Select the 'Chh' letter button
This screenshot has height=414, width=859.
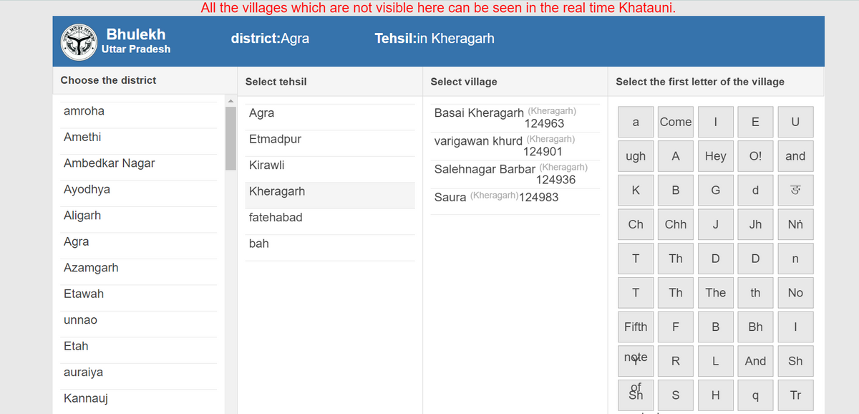[675, 224]
